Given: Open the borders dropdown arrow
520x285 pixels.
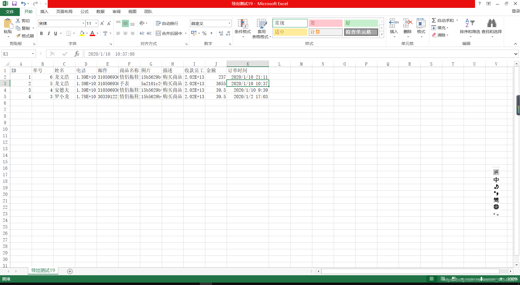Looking at the screenshot, I should point(74,33).
